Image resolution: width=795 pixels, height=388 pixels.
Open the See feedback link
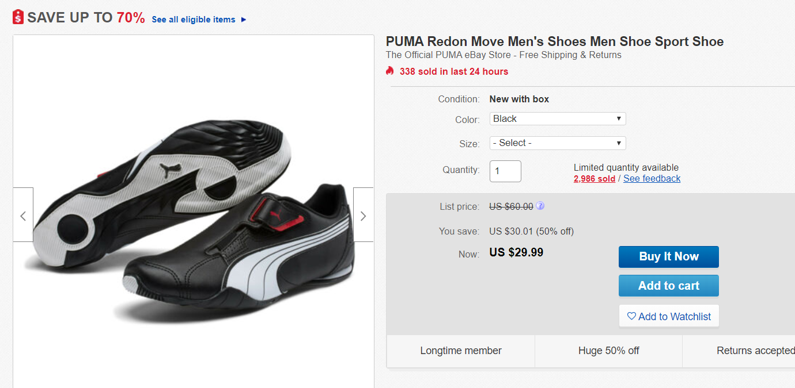[x=652, y=179]
